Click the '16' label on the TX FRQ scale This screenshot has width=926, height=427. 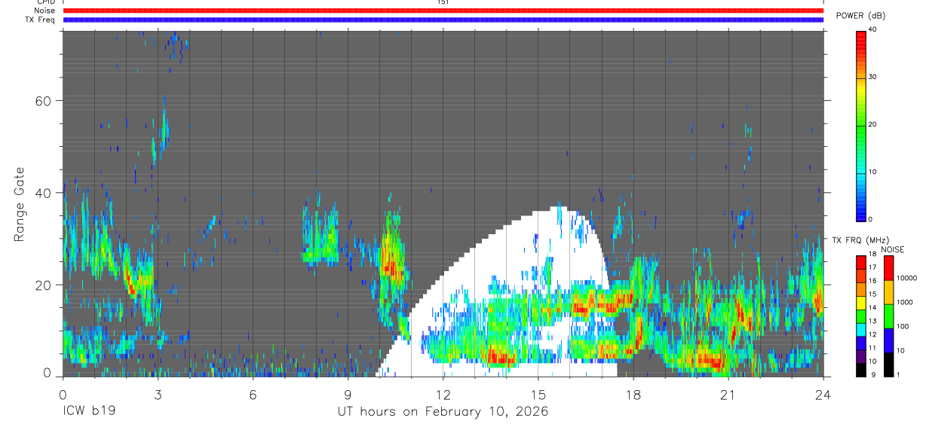click(872, 281)
